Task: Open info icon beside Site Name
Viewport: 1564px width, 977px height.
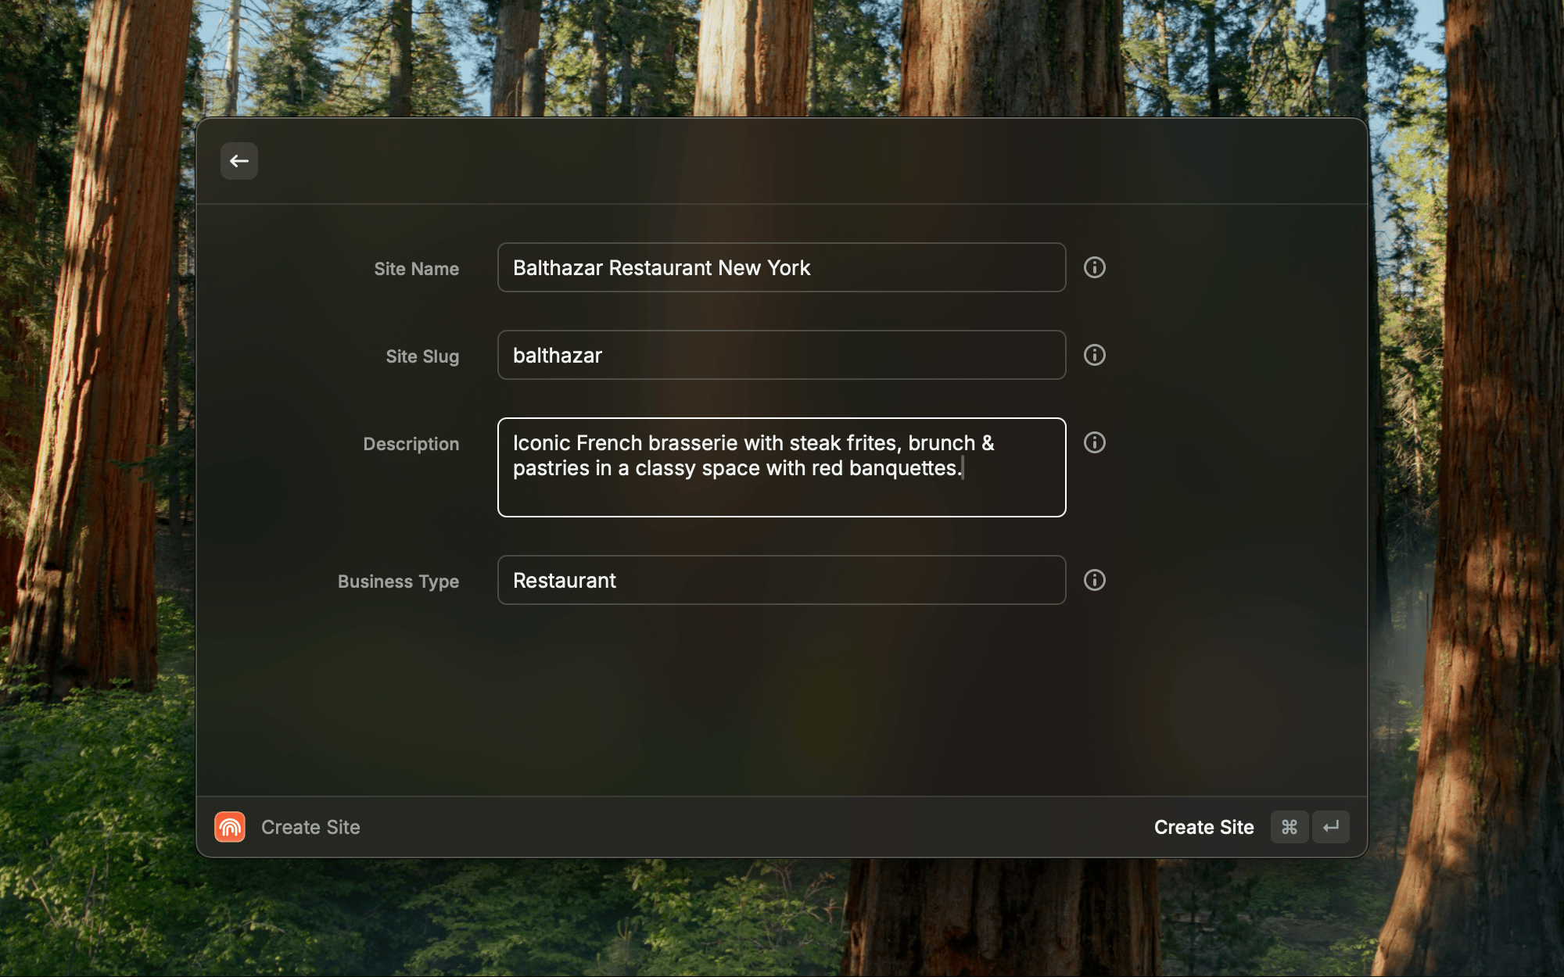Action: [x=1094, y=267]
